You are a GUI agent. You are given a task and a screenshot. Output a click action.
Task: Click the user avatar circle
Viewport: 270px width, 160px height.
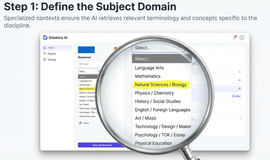point(242,38)
